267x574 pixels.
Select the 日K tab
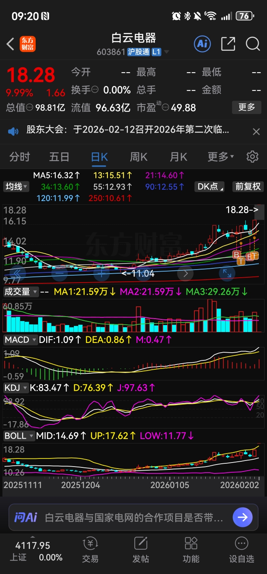(x=99, y=156)
